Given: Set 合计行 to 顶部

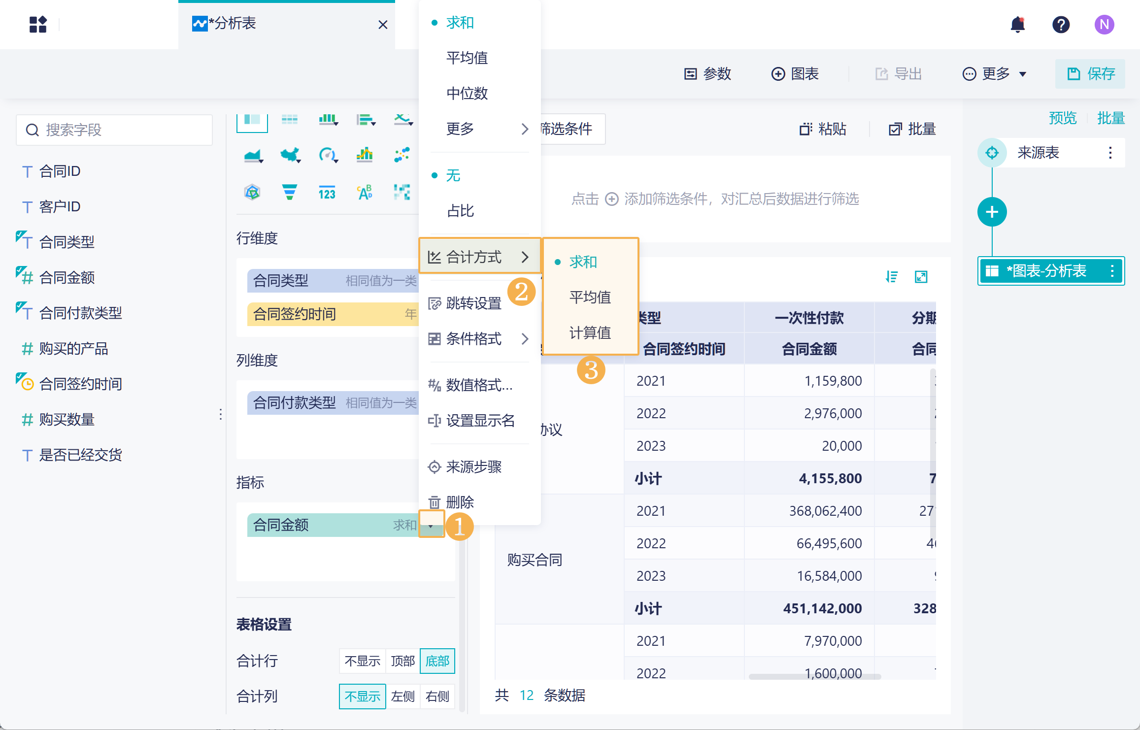Looking at the screenshot, I should point(402,661).
